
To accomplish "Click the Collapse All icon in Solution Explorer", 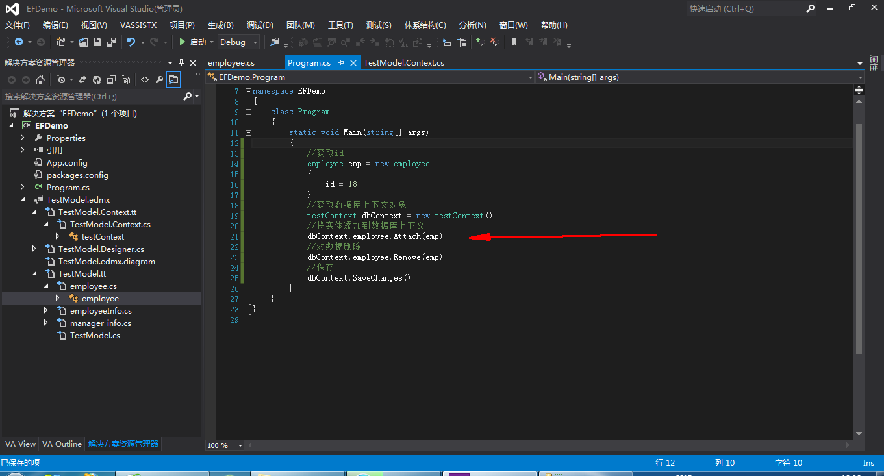I will click(111, 80).
